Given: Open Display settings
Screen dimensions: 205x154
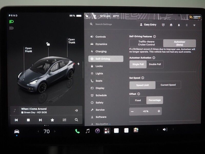Looking at the screenshot, I should click(x=106, y=88).
